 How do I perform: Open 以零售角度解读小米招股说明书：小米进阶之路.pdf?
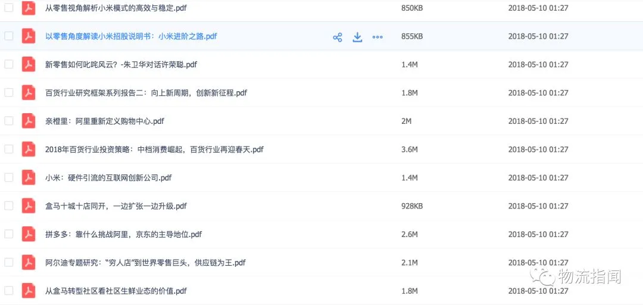click(131, 36)
